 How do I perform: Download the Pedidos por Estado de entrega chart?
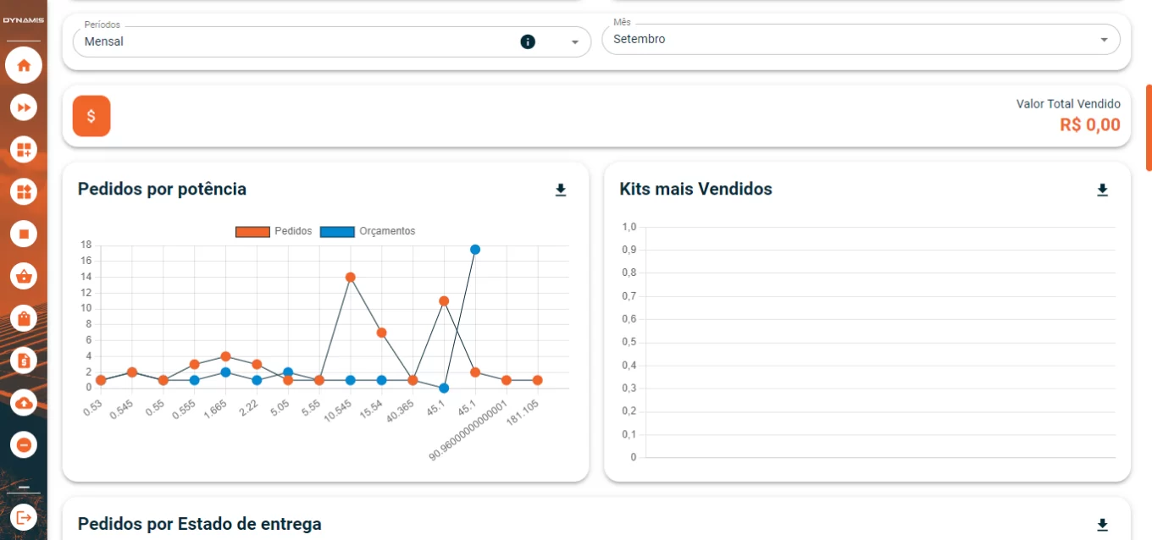[1102, 525]
